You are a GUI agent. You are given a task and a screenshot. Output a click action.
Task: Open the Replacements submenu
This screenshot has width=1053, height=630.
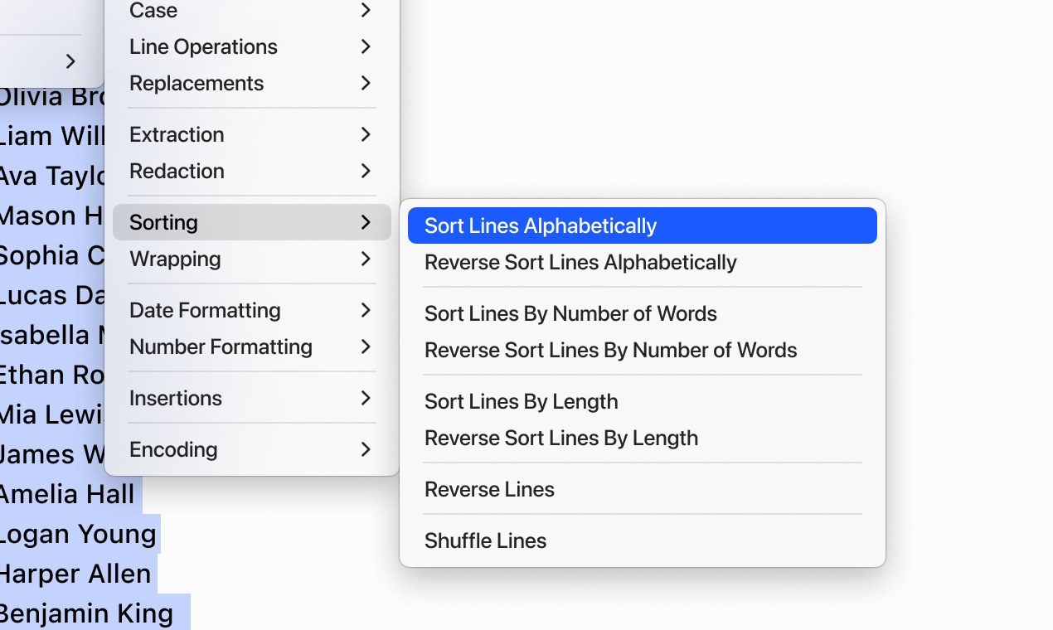click(x=252, y=83)
